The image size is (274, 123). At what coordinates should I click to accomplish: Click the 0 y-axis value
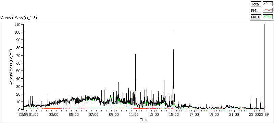(x=20, y=109)
